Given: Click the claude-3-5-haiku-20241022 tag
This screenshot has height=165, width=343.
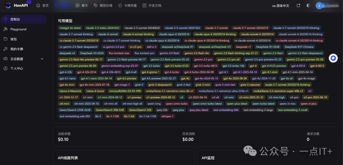Looking at the screenshot, I should pos(103,28).
